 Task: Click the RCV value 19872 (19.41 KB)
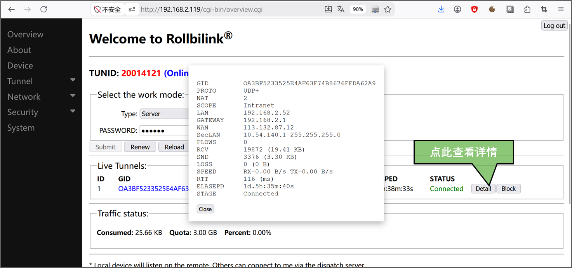click(x=274, y=149)
